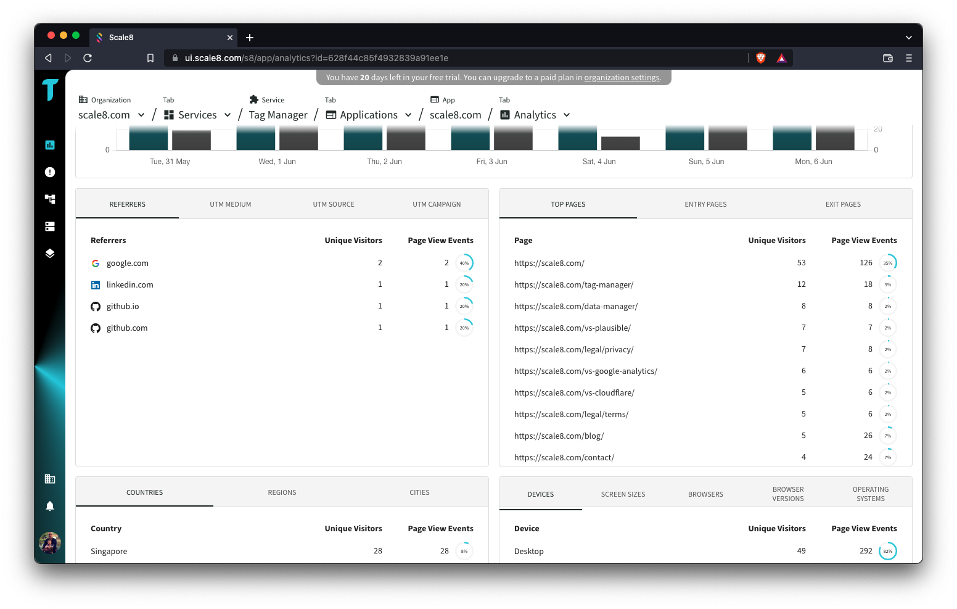Click the LinkedIn referrer icon
Screen dimensions: 957x609
coord(96,285)
